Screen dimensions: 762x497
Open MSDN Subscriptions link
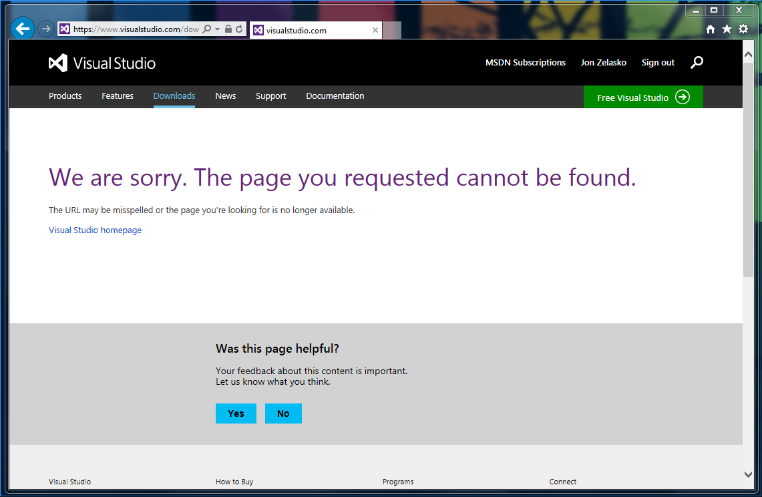click(526, 63)
